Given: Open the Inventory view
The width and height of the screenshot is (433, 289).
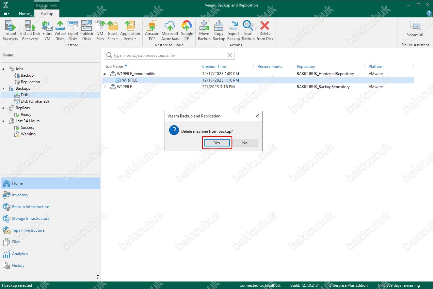Looking at the screenshot, I should 50,195.
